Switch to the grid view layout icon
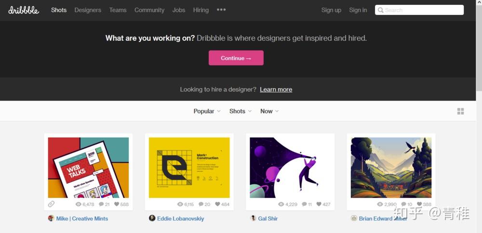 click(460, 111)
